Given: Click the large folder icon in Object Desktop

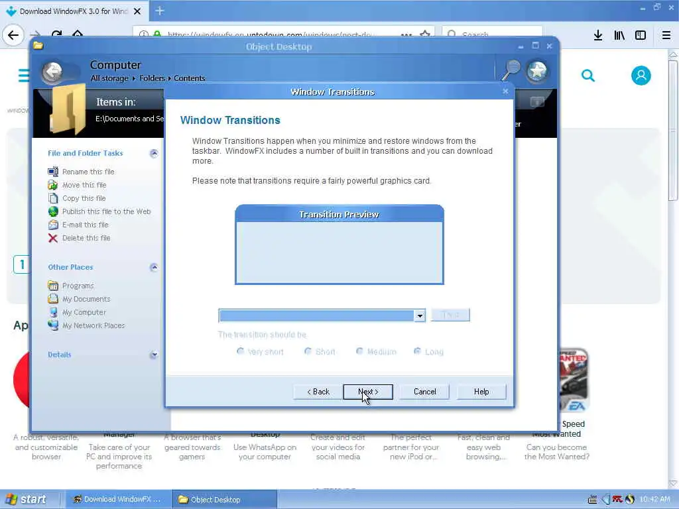Looking at the screenshot, I should pos(68,109).
